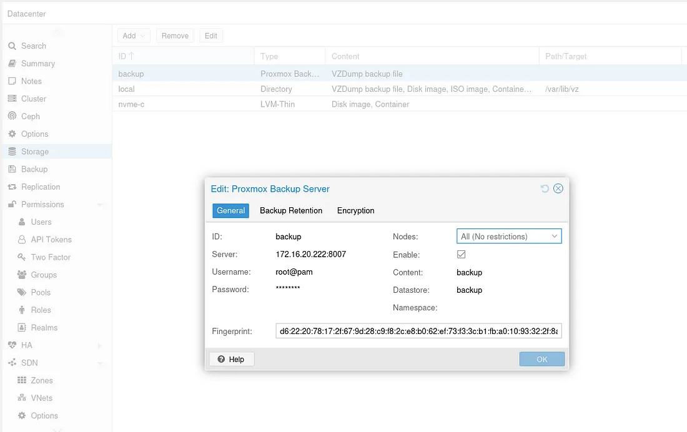Toggle the Enable checkbox
The image size is (687, 432).
click(461, 255)
